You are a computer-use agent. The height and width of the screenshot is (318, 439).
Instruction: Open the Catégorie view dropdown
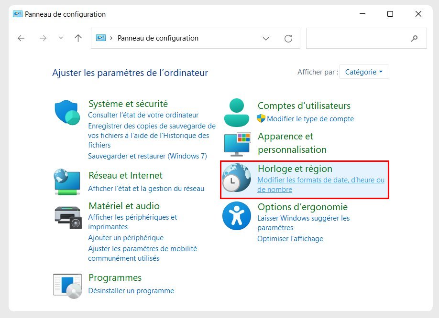364,72
